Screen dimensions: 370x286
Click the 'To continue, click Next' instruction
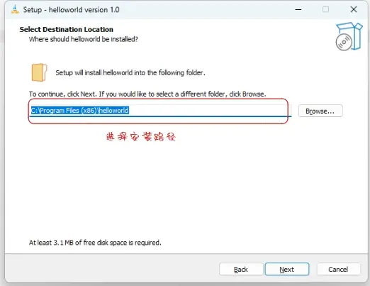tap(147, 94)
